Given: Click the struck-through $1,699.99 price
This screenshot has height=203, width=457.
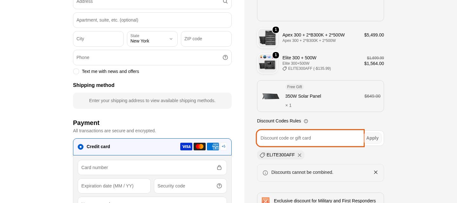Looking at the screenshot, I should (375, 58).
